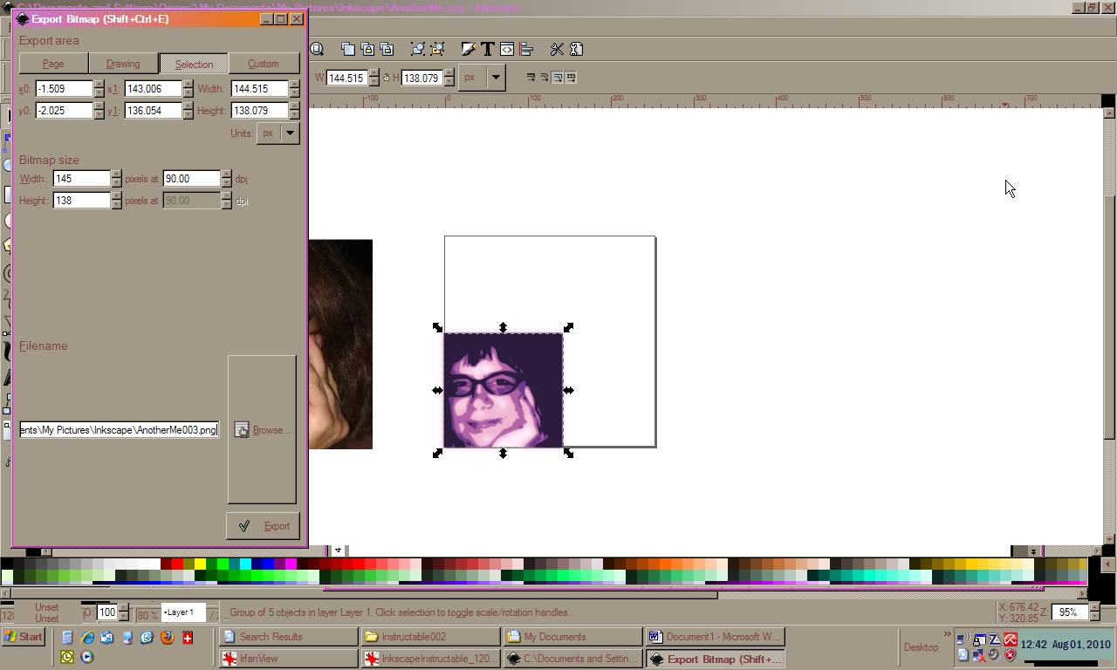1117x670 pixels.
Task: Click the Create clone icon in the toolbar
Action: click(x=367, y=49)
